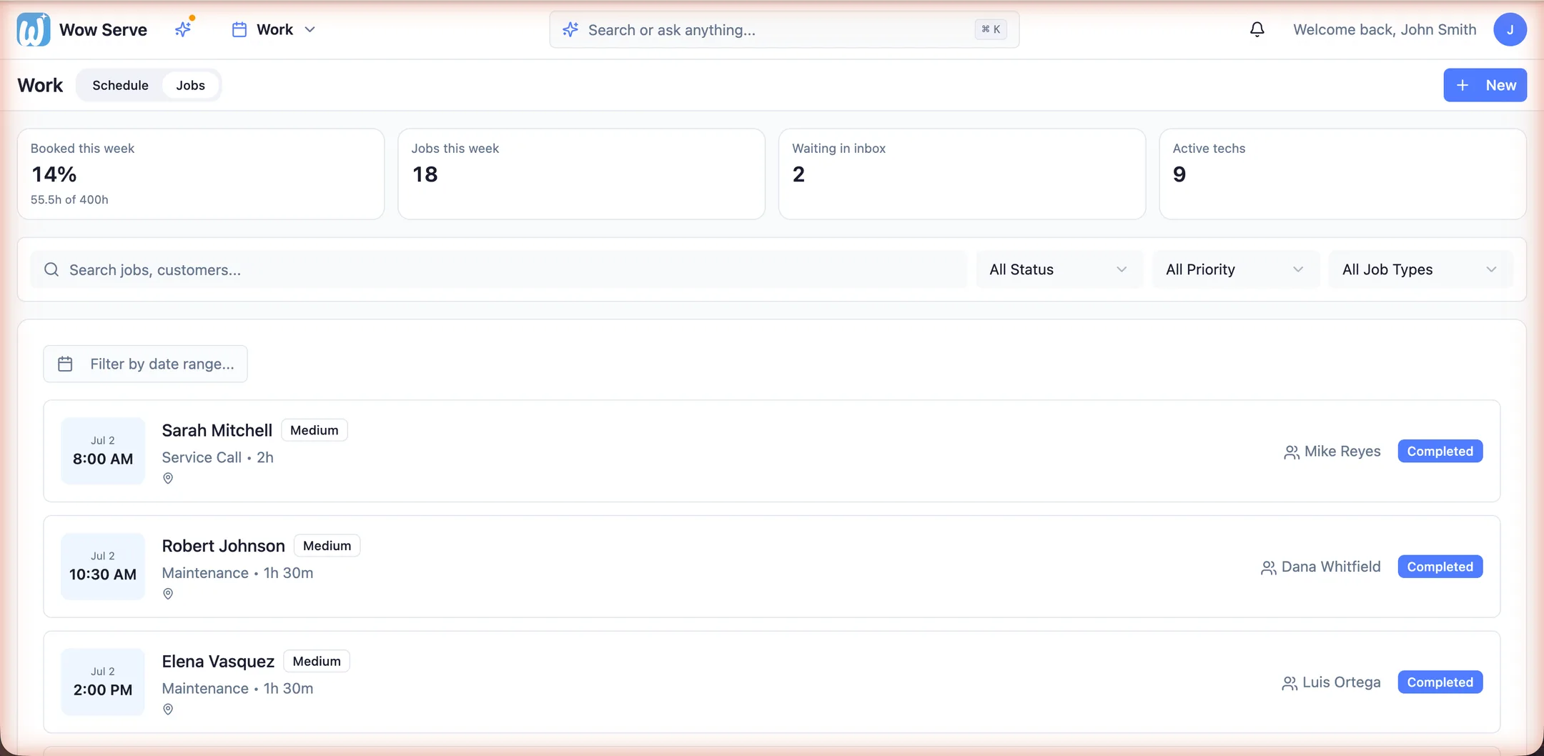Click the magnifier icon in jobs search
1544x756 pixels.
pyautogui.click(x=51, y=269)
